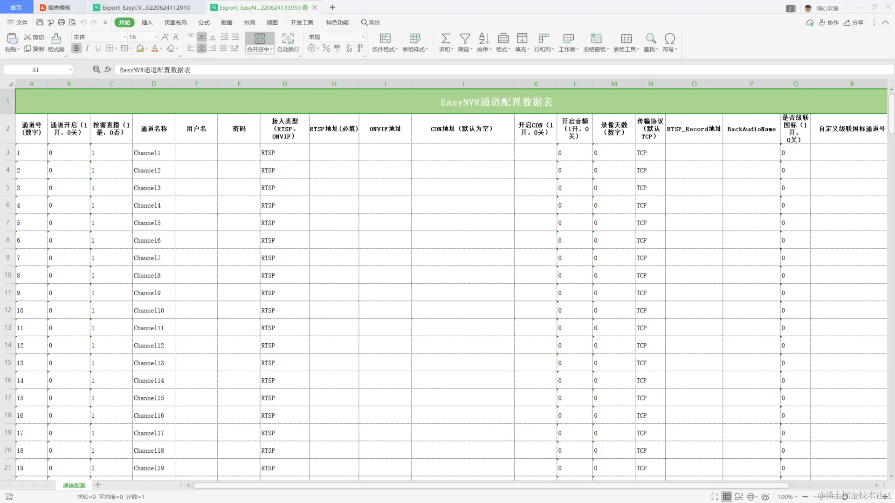The height and width of the screenshot is (503, 895).
Task: Toggle Bold formatting button
Action: pyautogui.click(x=76, y=48)
